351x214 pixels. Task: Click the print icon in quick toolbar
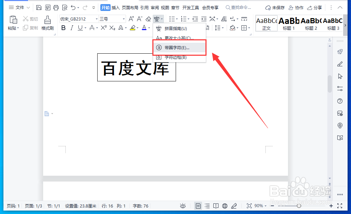(56, 8)
